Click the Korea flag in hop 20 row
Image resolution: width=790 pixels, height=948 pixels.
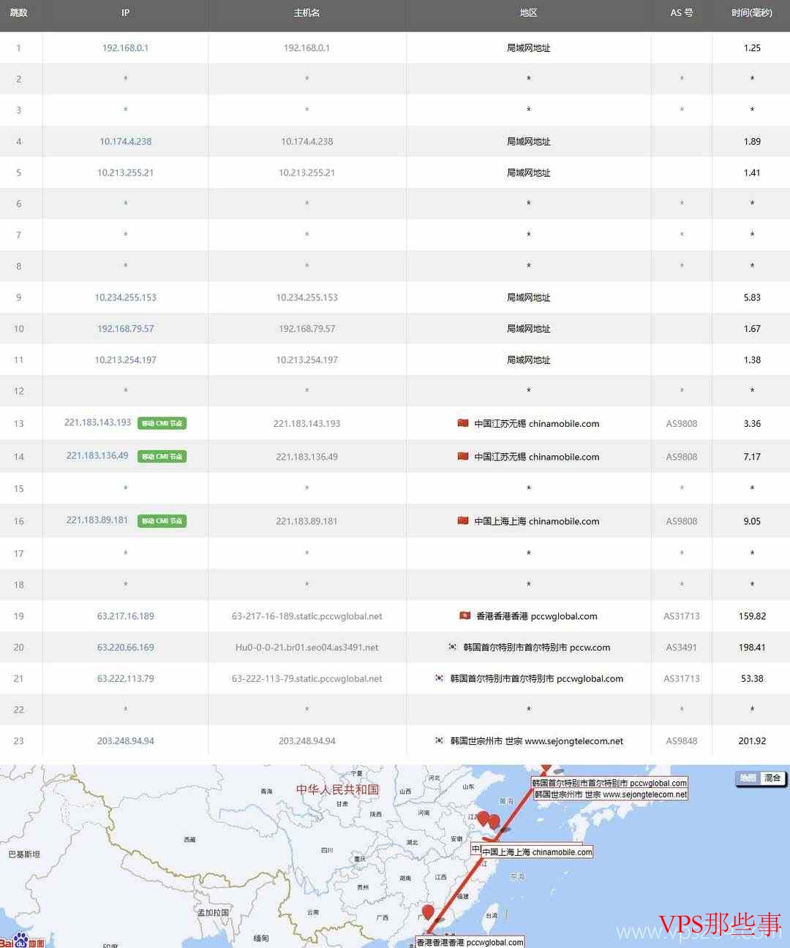[x=452, y=647]
